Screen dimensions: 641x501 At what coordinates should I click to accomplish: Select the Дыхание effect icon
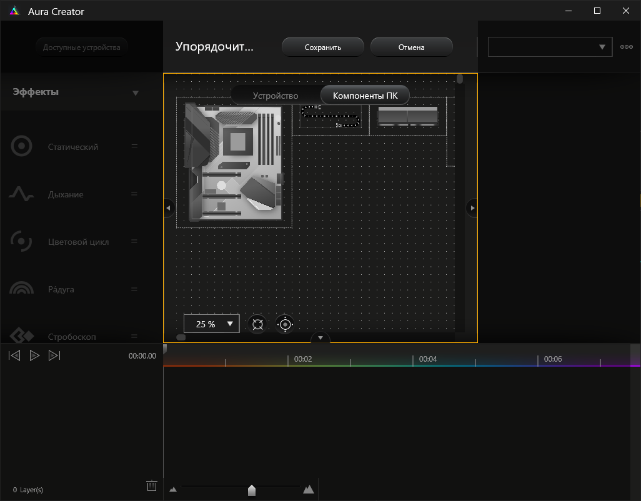coord(21,194)
